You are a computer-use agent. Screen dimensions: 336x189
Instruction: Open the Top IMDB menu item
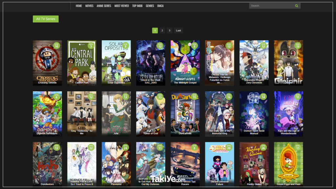[137, 6]
